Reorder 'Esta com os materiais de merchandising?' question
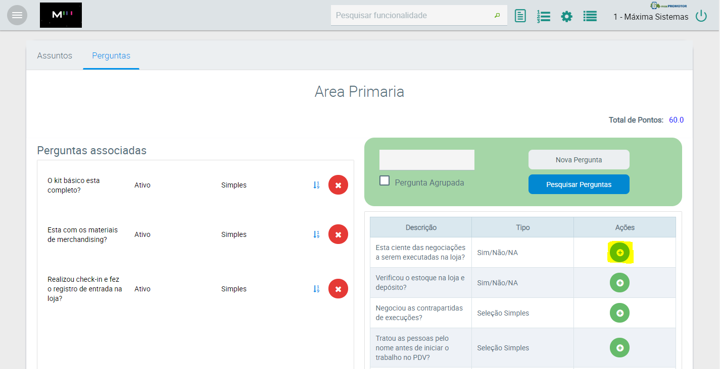 tap(316, 234)
